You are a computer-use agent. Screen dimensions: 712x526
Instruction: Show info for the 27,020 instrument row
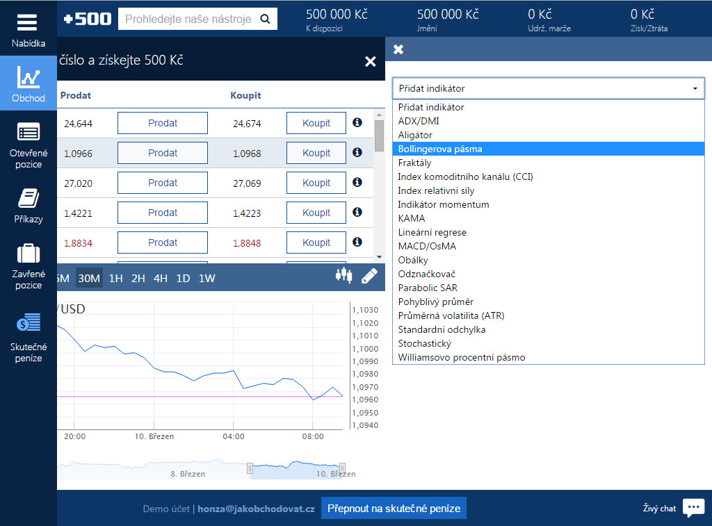(357, 183)
